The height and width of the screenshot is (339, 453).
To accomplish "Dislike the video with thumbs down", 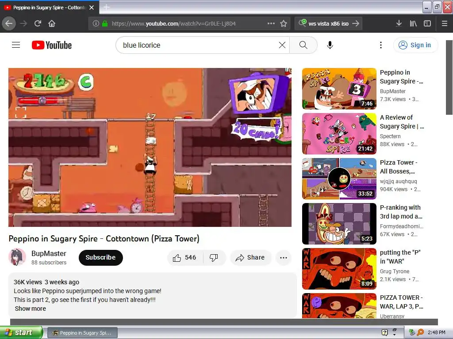I will pos(214,258).
